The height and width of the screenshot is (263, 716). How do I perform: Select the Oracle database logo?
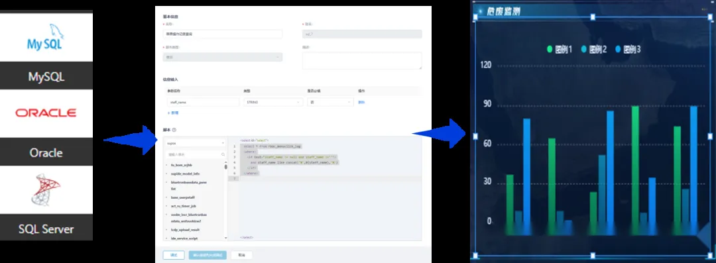click(46, 113)
